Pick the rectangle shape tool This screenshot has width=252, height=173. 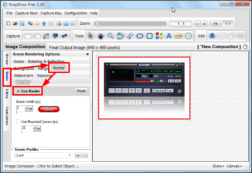tap(149, 36)
